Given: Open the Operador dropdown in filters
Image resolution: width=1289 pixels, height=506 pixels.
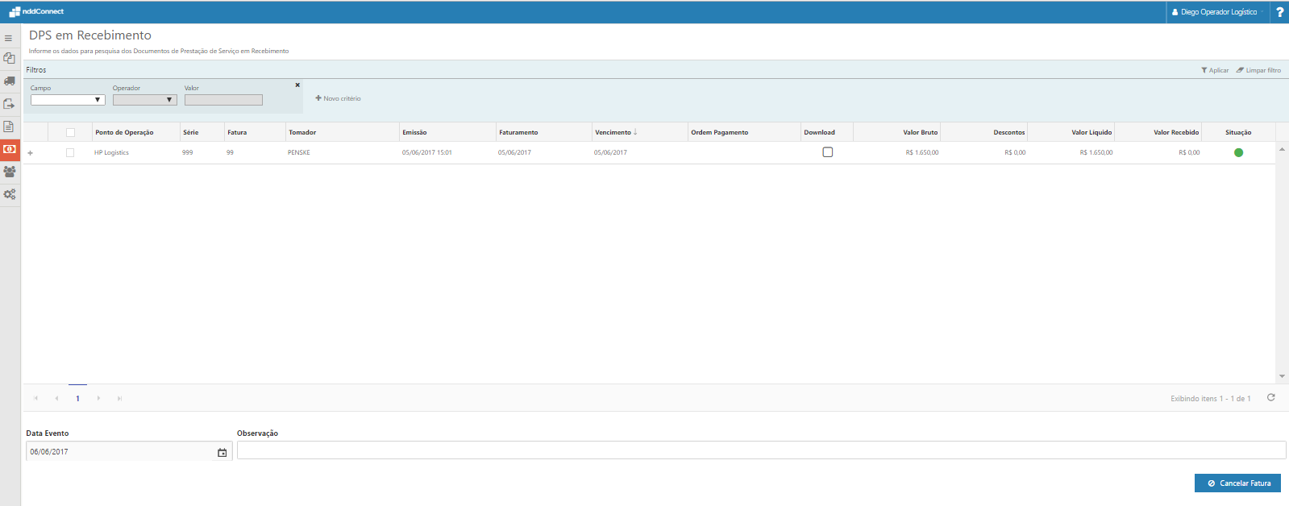Looking at the screenshot, I should point(144,100).
